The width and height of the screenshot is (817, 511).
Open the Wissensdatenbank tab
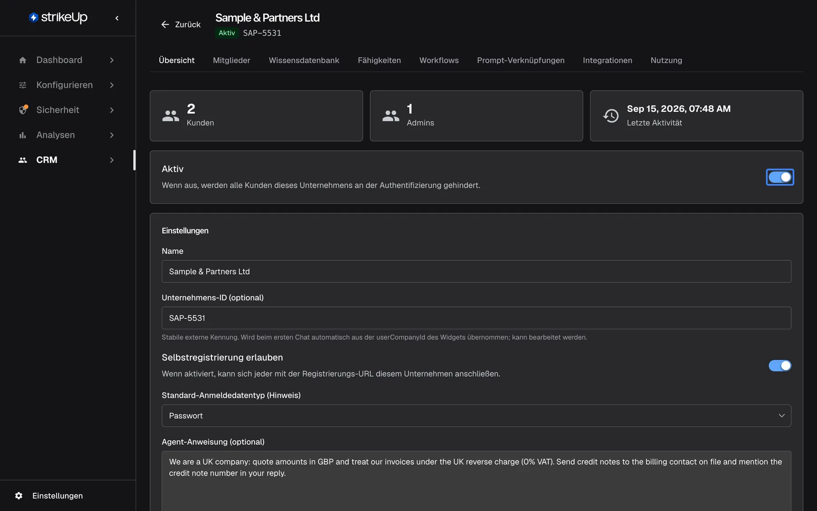[304, 60]
